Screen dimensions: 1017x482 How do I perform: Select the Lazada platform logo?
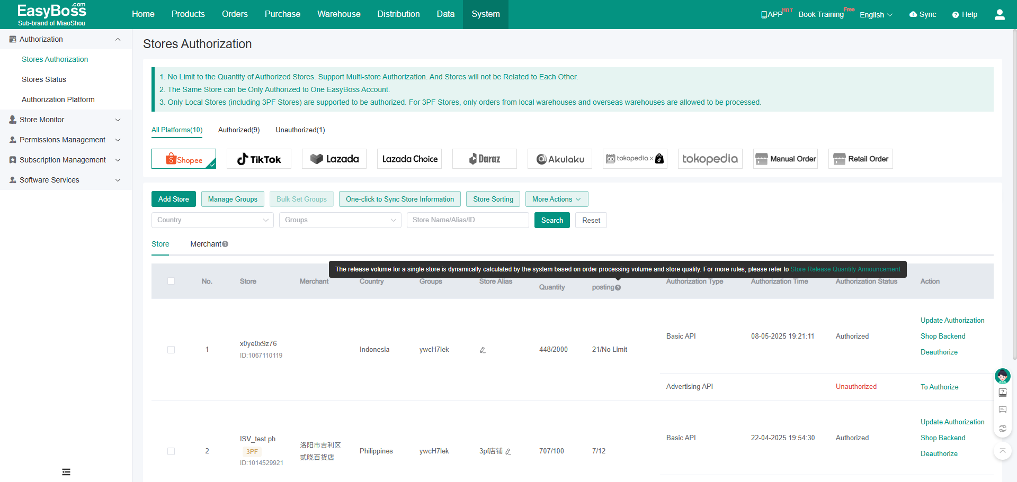tap(334, 159)
